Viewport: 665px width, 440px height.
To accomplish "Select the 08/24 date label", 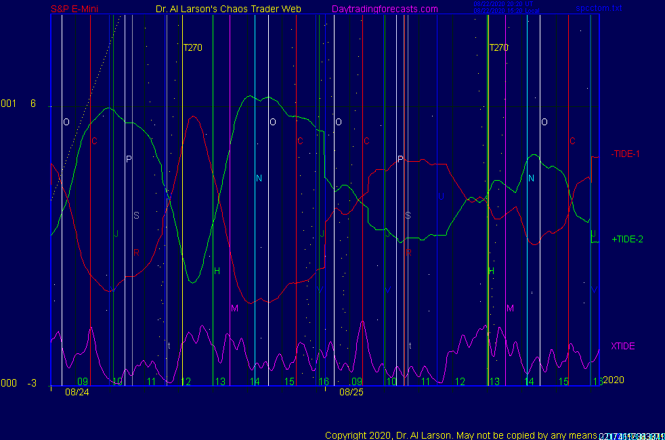I will pos(77,391).
